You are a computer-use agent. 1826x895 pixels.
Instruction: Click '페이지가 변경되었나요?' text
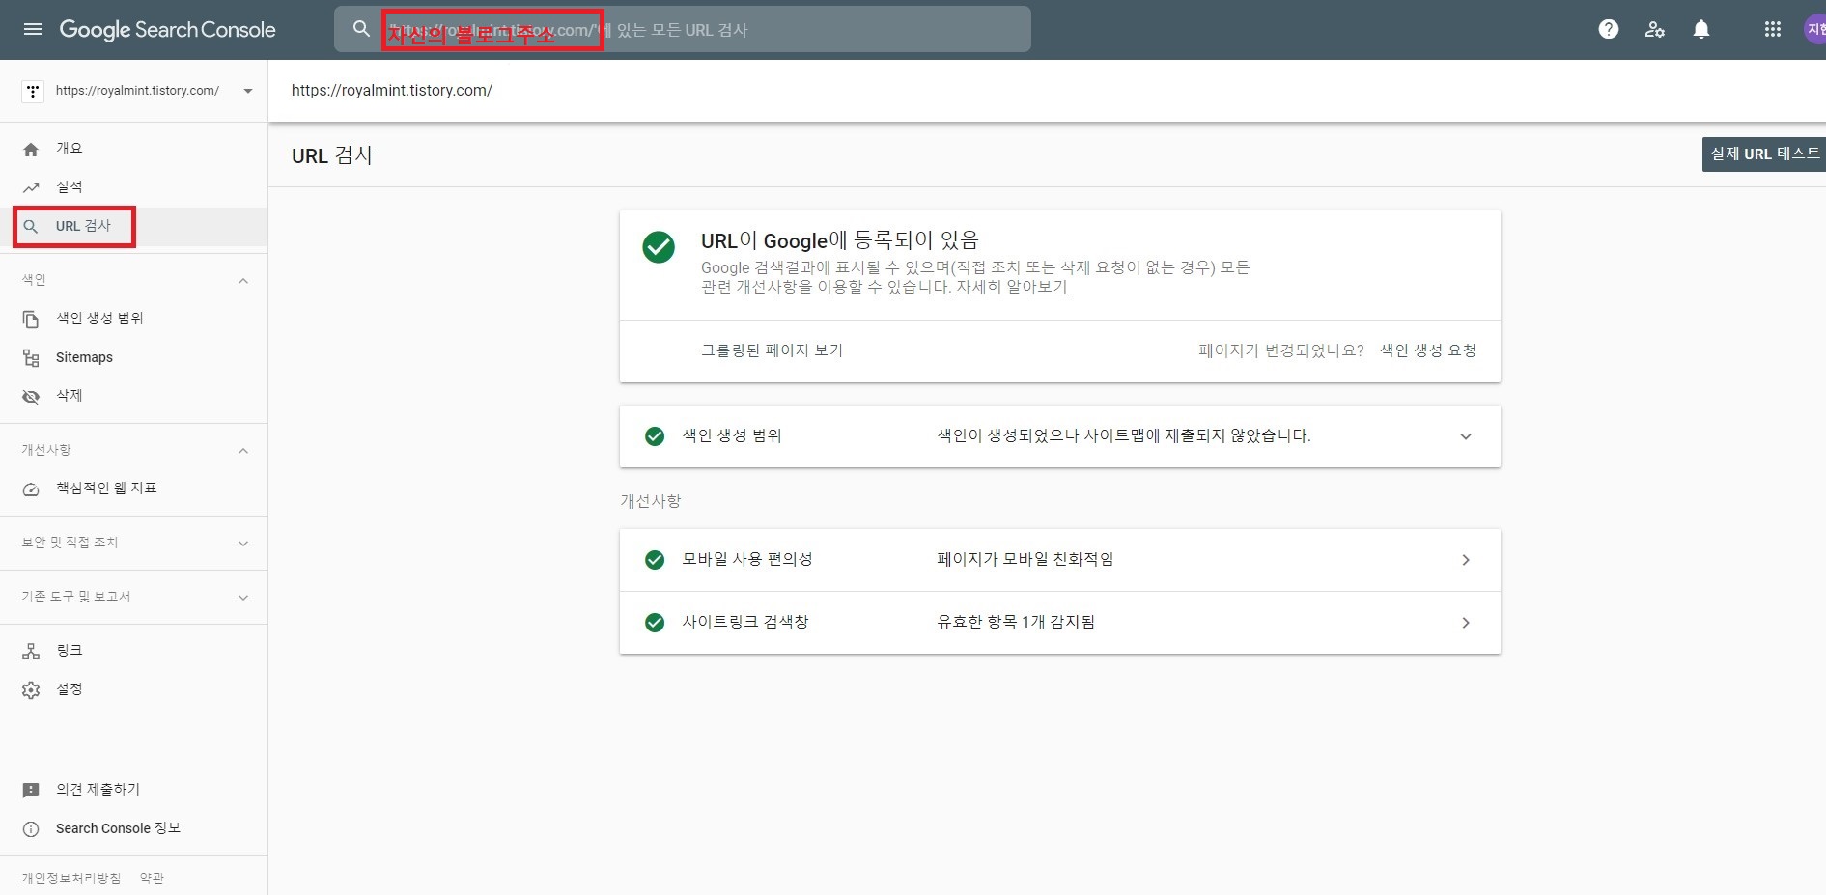pos(1281,350)
